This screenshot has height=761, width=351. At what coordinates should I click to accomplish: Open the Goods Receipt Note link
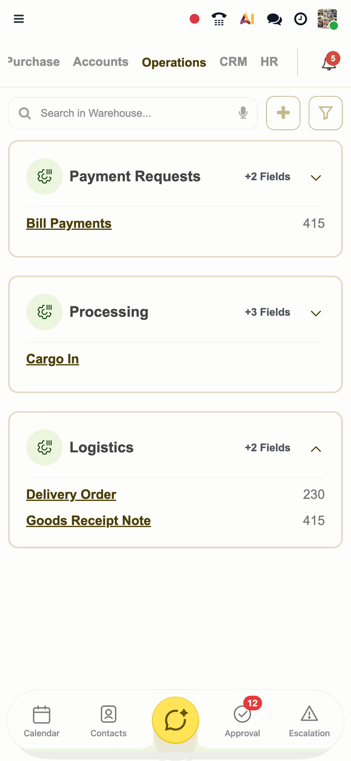(x=88, y=521)
